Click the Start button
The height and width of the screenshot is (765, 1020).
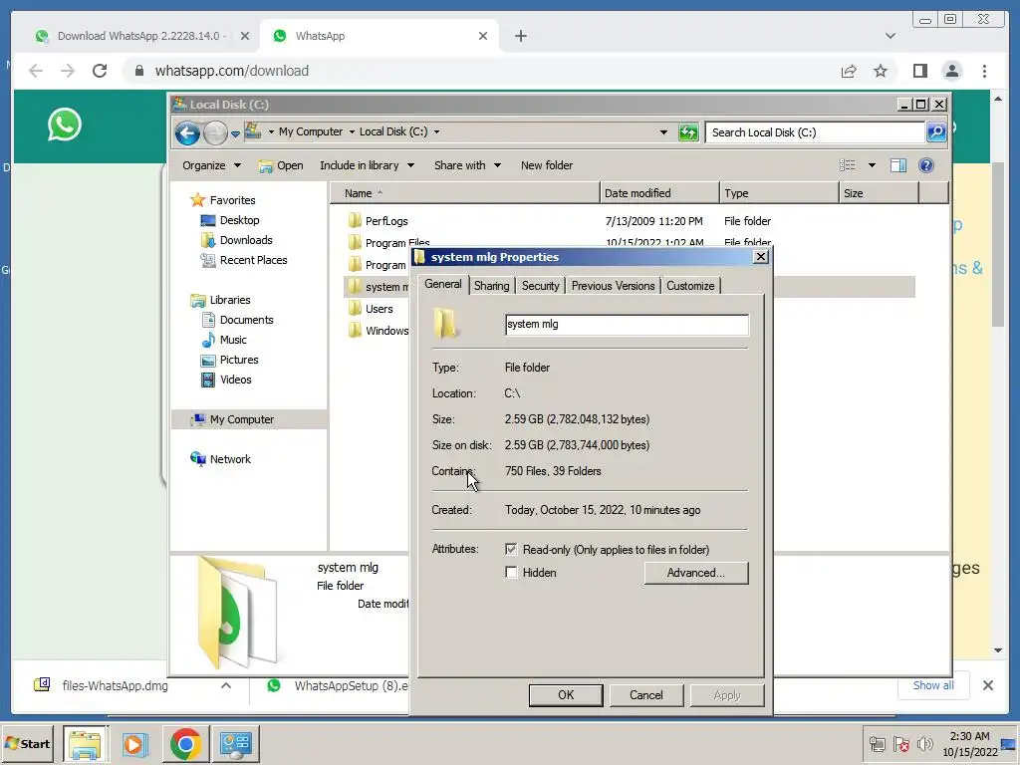(x=28, y=743)
